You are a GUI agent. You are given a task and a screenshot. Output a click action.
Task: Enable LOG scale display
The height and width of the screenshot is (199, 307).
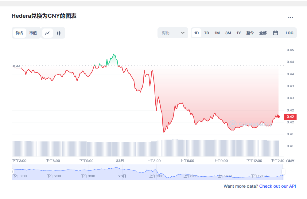click(289, 33)
